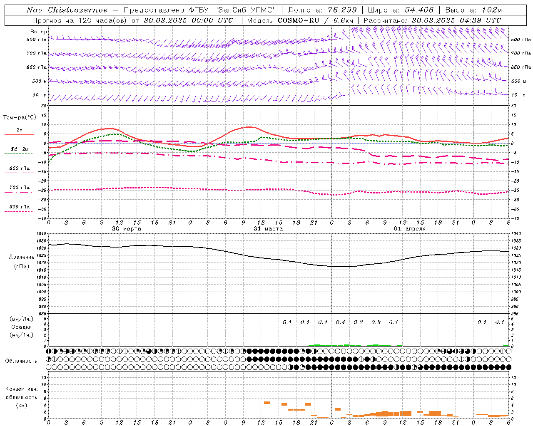Image resolution: width=533 pixels, height=426 pixels.
Task: Select the "700 гПа" temperature legend entry
Action: (x=20, y=188)
